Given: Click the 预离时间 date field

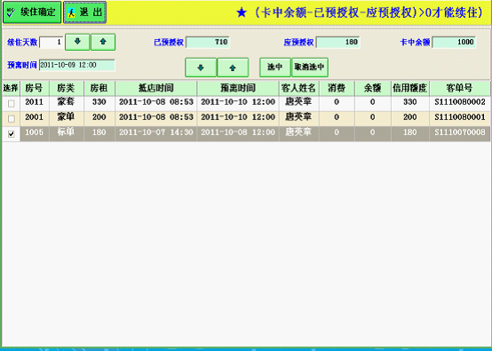Looking at the screenshot, I should click(77, 65).
